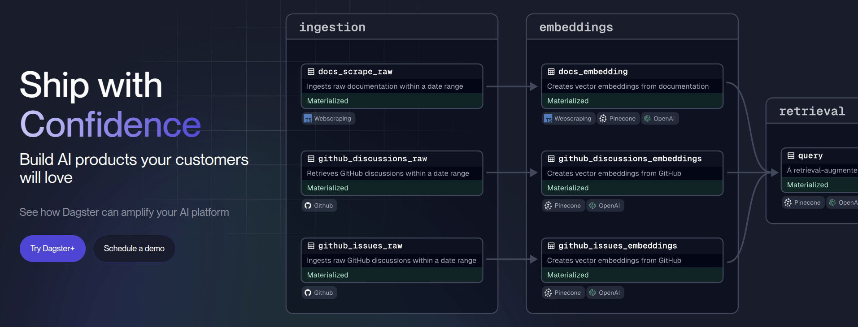The image size is (858, 327).
Task: Click the 'Ship with Confidence' headline
Action: tap(110, 104)
